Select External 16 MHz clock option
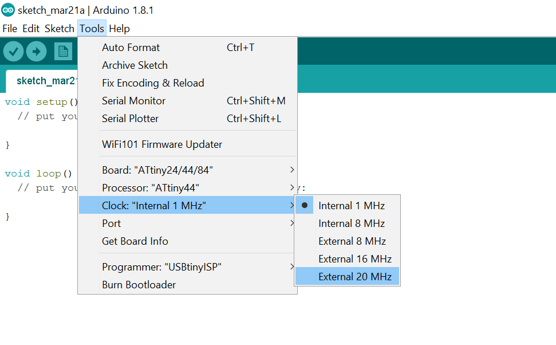556x345 pixels. [x=347, y=259]
